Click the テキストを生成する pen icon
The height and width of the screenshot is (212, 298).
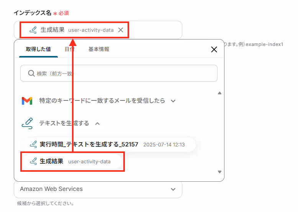tap(27, 123)
